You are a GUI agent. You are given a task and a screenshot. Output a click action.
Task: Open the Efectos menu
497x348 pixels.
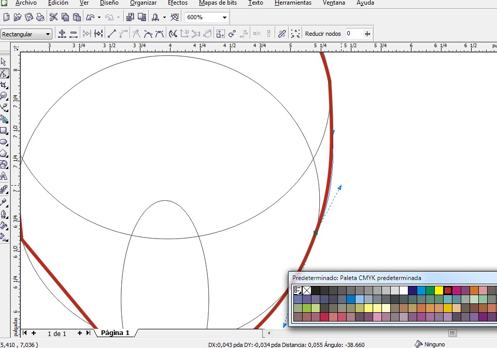click(177, 3)
